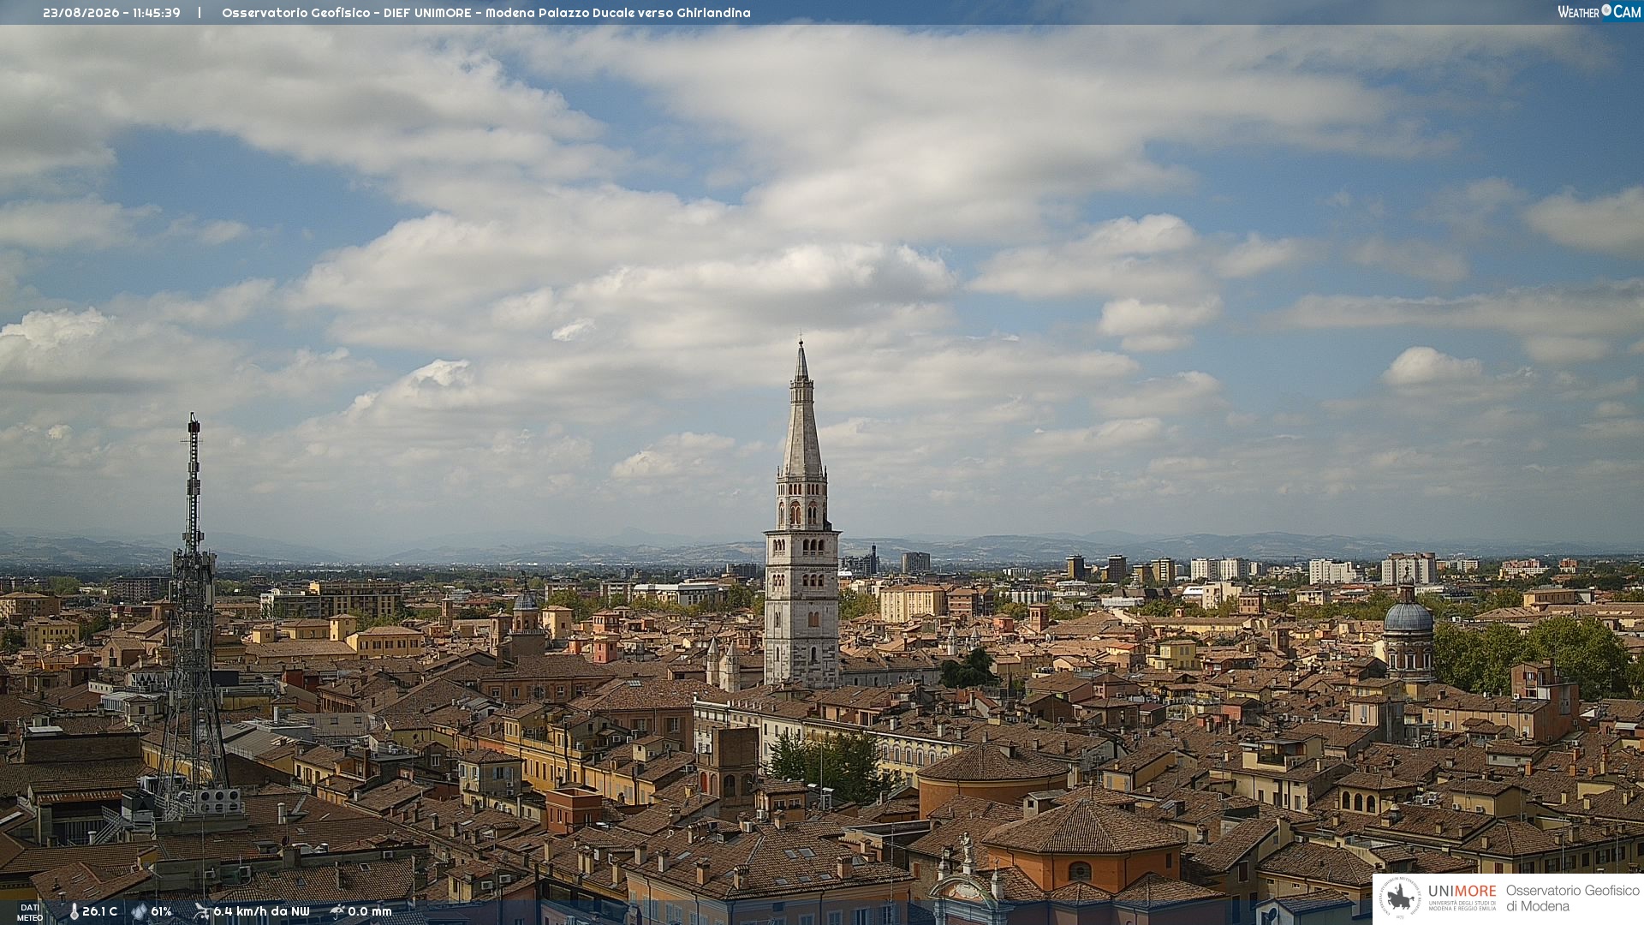Open the DATI METEO label
The height and width of the screenshot is (925, 1644).
30,912
